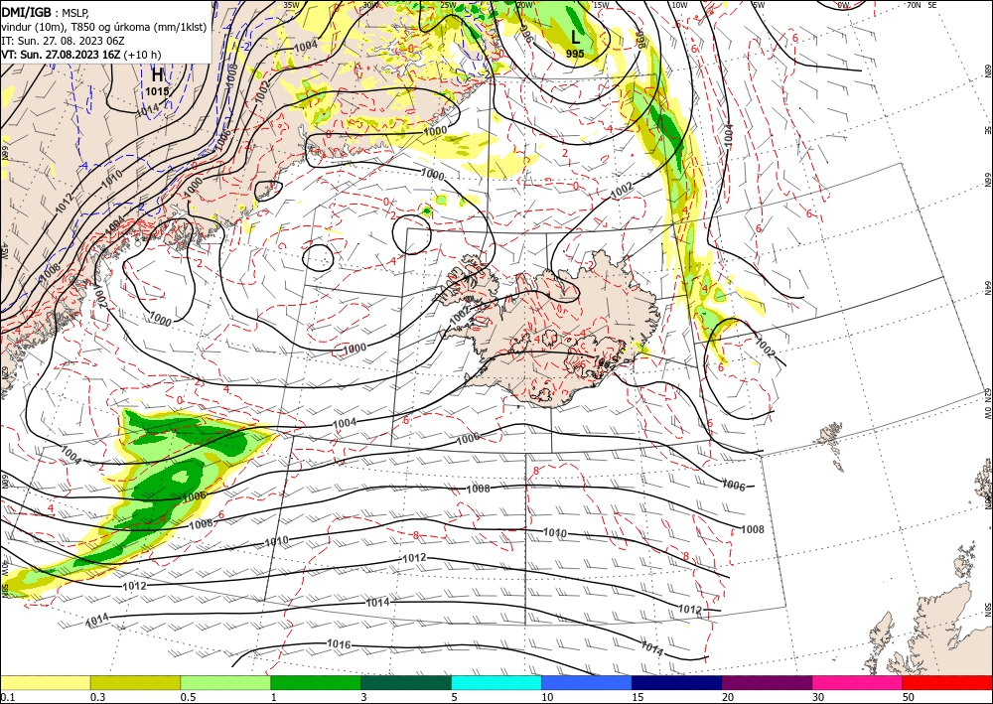The width and height of the screenshot is (993, 704).
Task: Click the yellow 0.1–0.3 precipitation swatch
Action: [x=45, y=682]
